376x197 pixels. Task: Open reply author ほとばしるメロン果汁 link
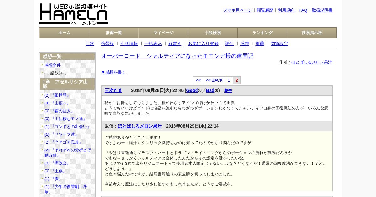click(140, 126)
